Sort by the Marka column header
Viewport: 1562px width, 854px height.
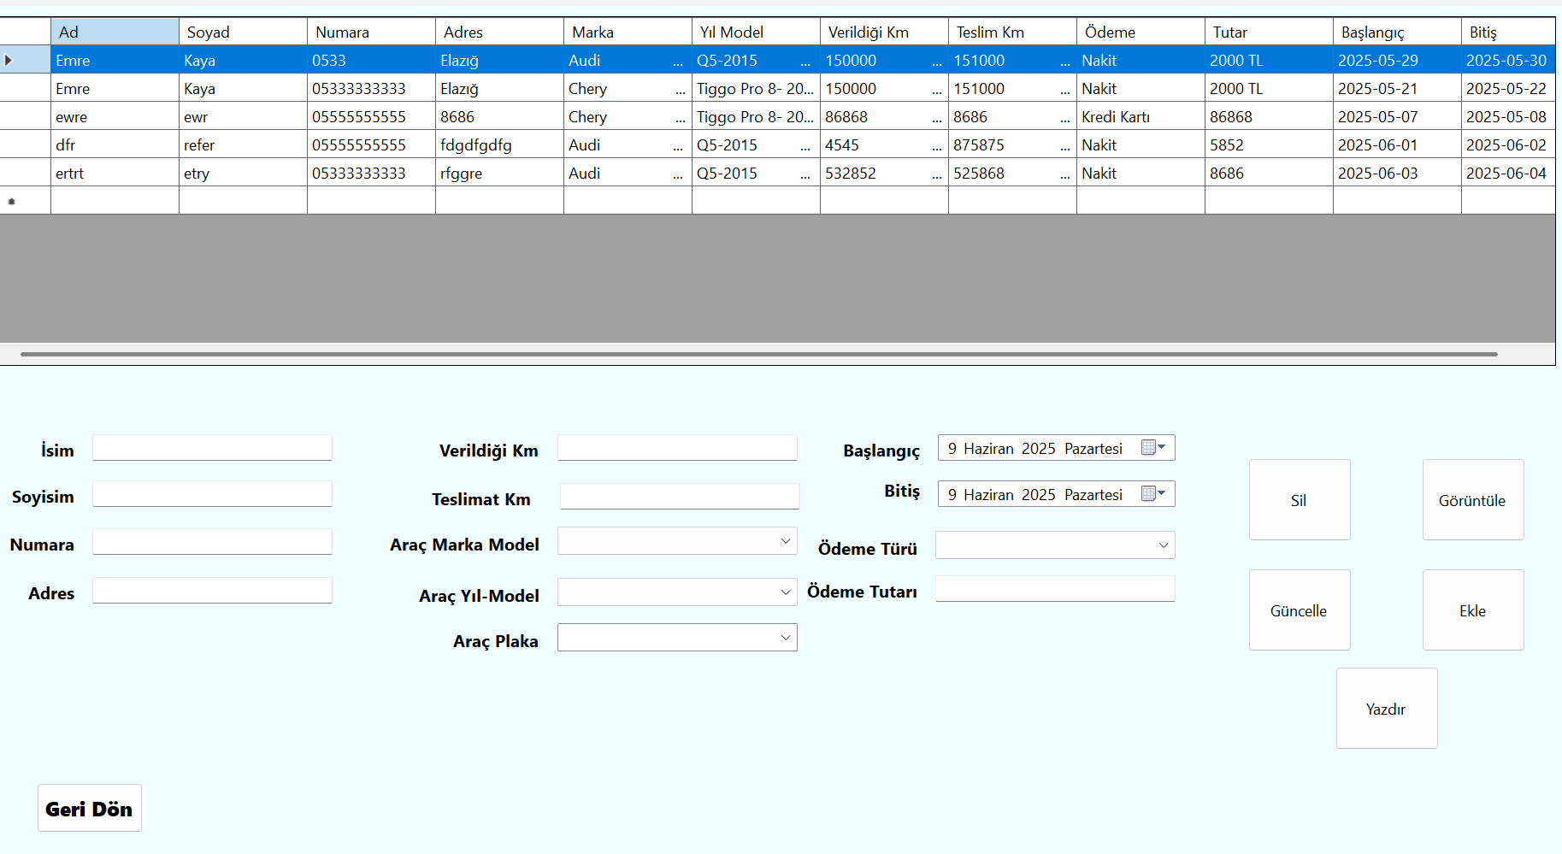click(x=628, y=32)
